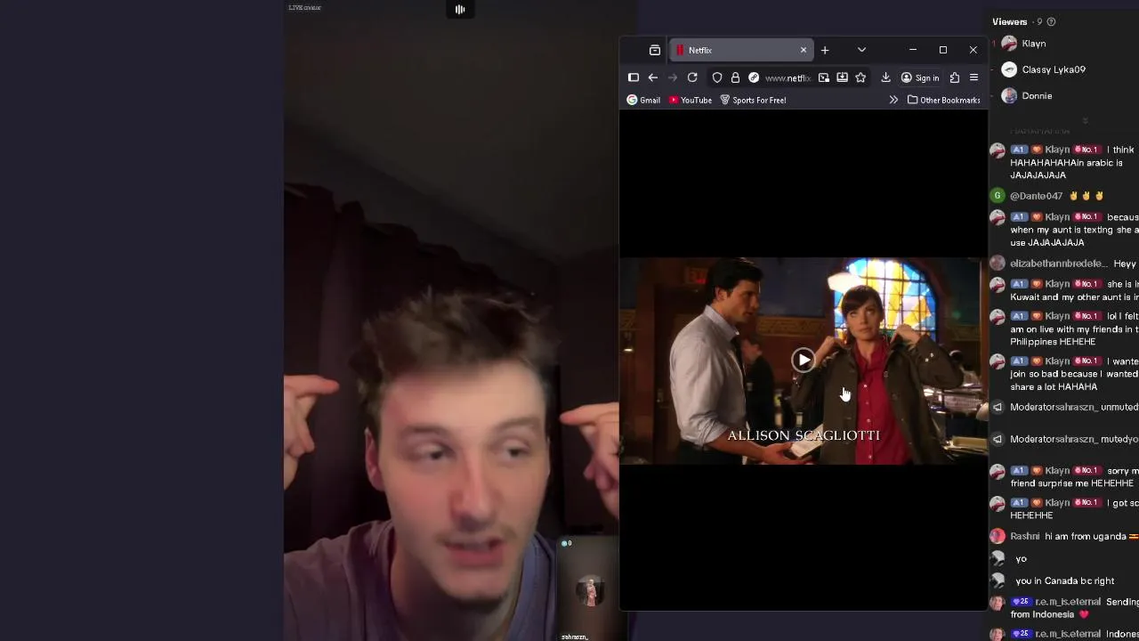Open the tracking protection shield icon
1139x641 pixels.
pyautogui.click(x=717, y=77)
